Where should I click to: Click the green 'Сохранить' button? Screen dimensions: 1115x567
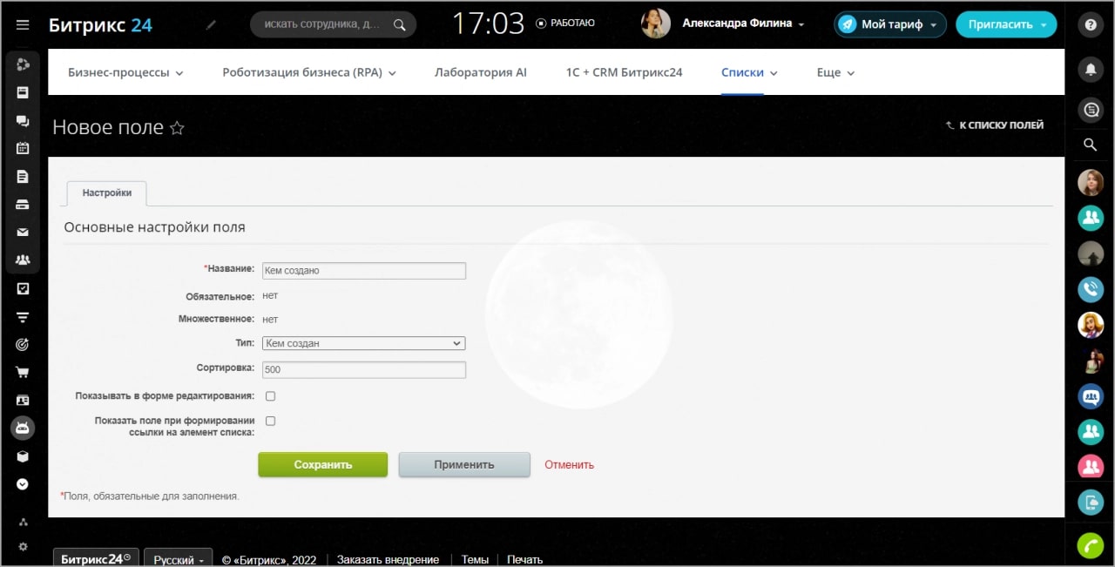pyautogui.click(x=322, y=464)
